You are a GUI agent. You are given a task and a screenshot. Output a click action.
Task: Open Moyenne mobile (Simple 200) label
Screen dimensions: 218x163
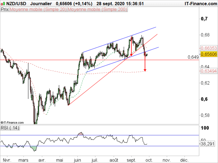97,9
